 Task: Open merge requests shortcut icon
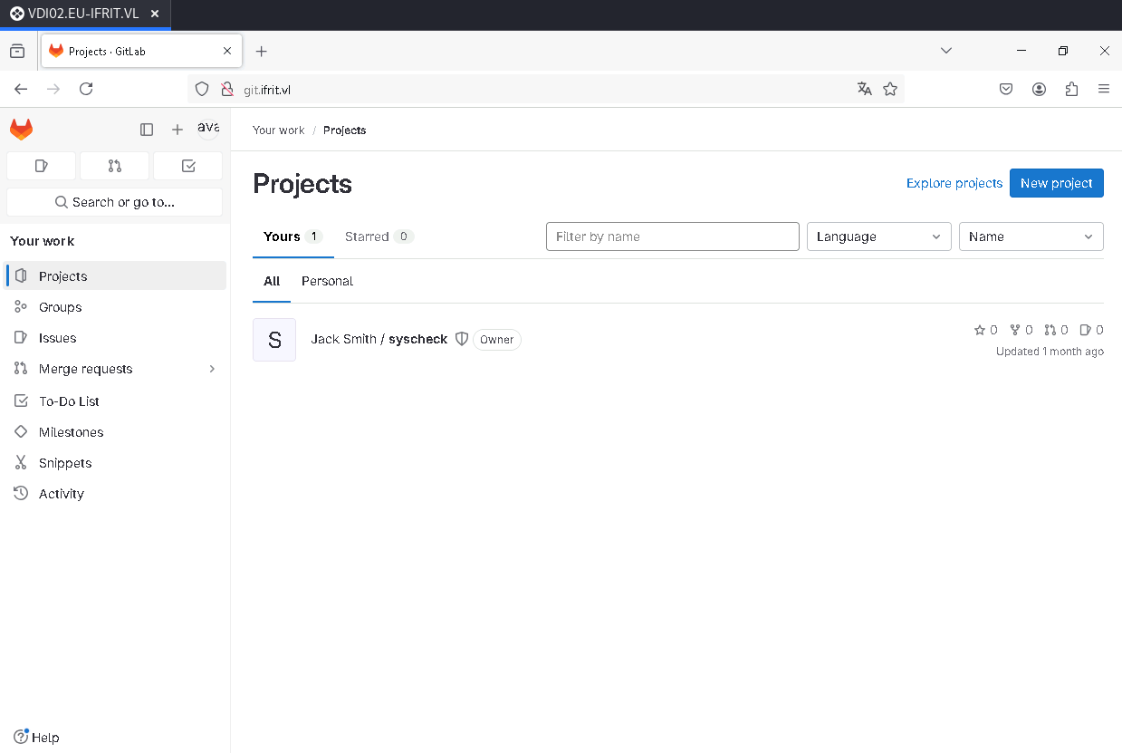114,166
